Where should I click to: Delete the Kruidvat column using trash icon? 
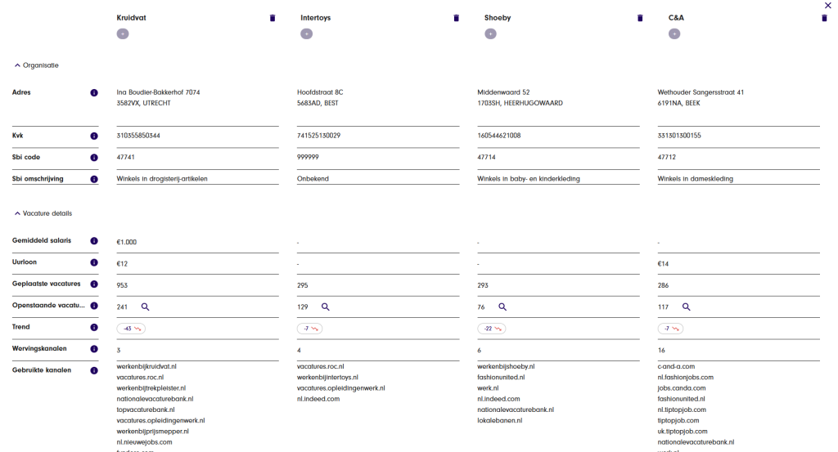click(x=273, y=18)
